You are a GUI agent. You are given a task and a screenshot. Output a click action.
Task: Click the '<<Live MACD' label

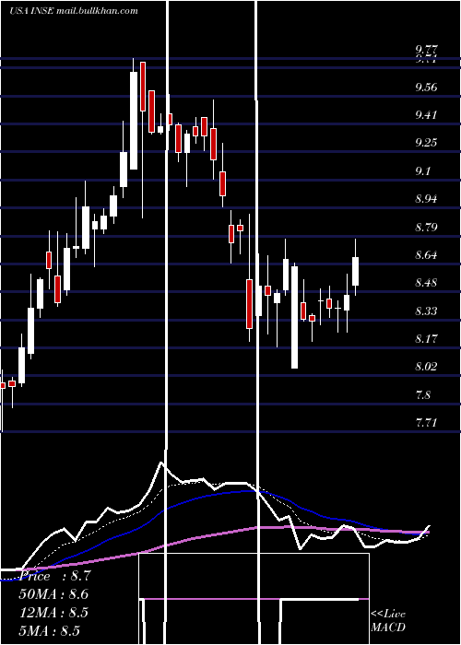coord(388,620)
